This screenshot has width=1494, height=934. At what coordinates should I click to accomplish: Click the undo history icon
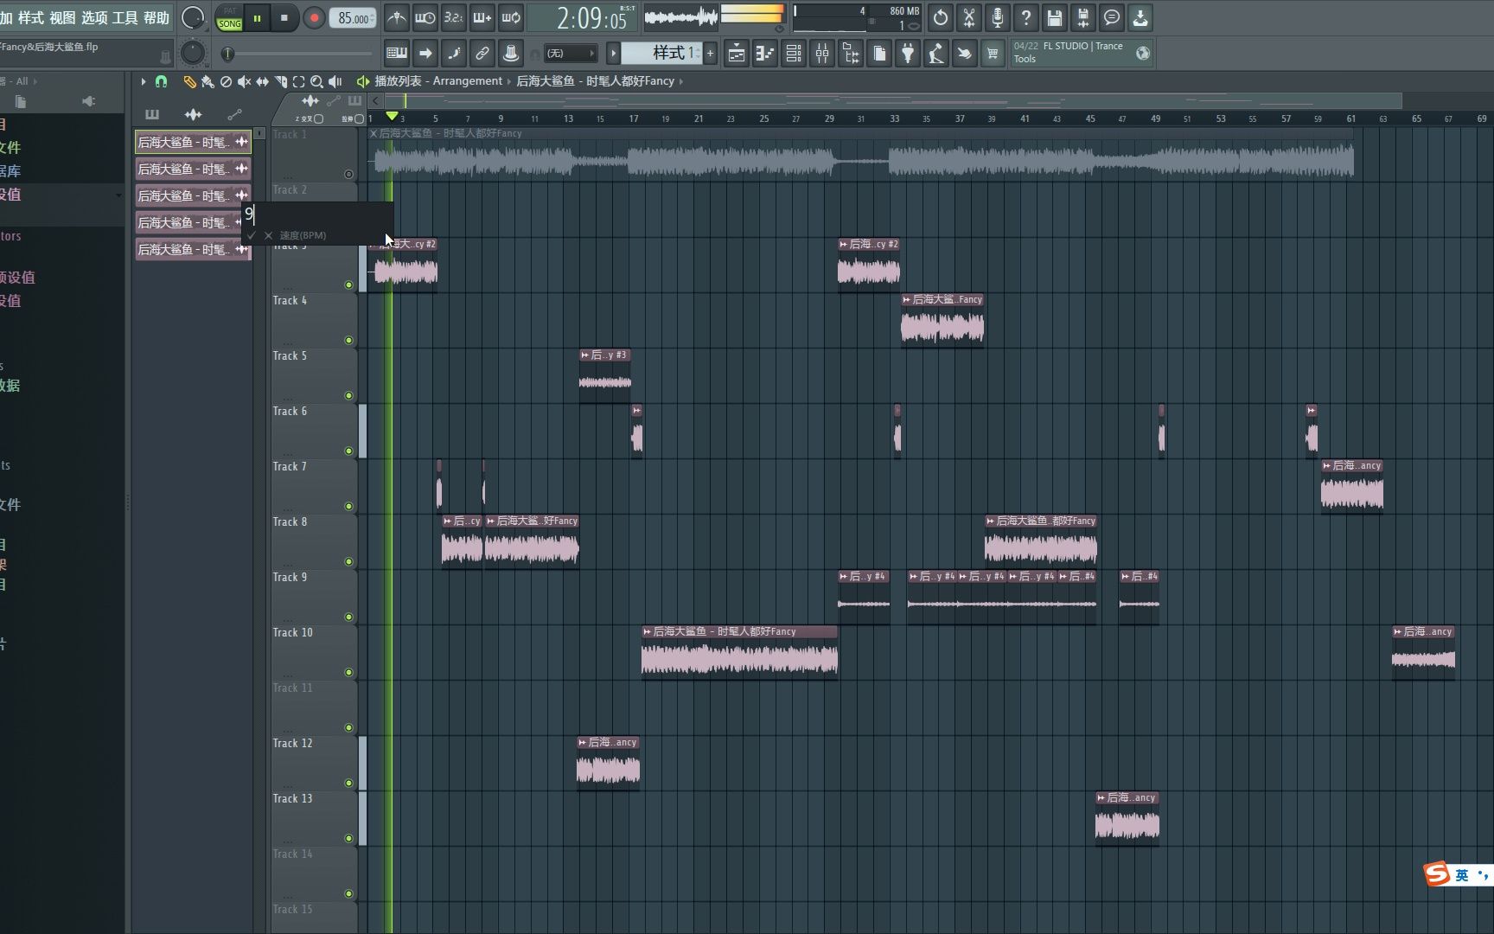coord(941,17)
